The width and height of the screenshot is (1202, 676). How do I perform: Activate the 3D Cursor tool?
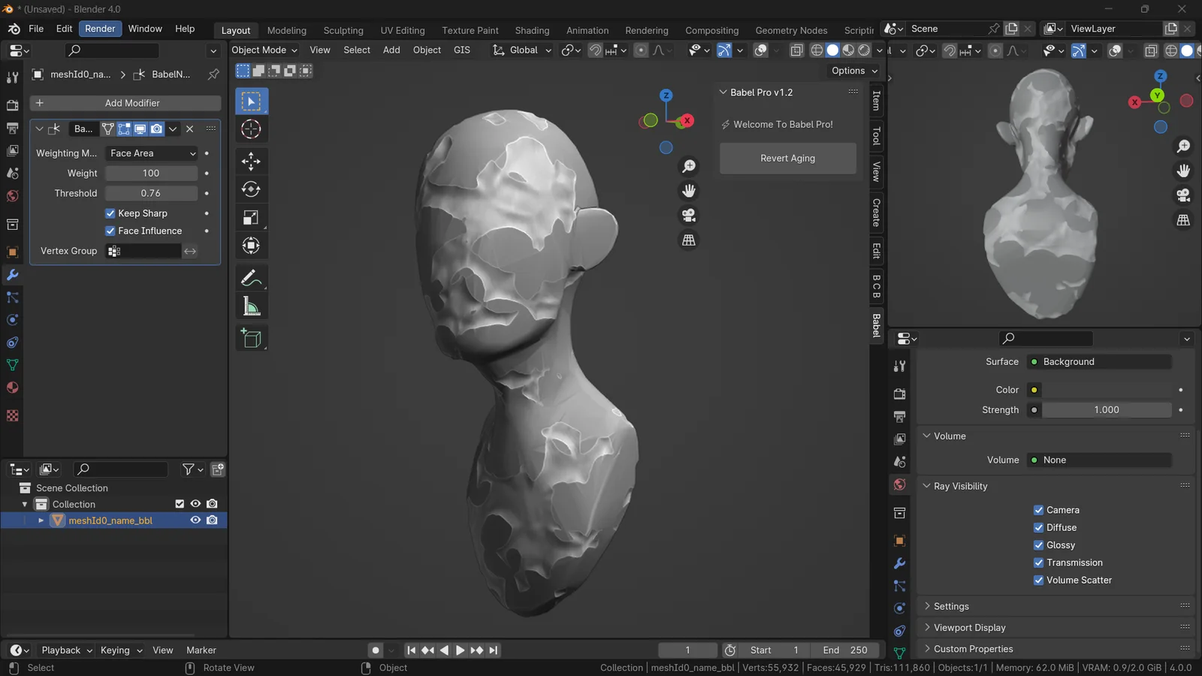click(x=251, y=129)
